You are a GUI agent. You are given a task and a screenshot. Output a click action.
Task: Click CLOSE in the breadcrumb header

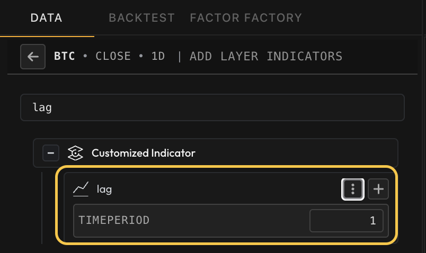point(113,56)
